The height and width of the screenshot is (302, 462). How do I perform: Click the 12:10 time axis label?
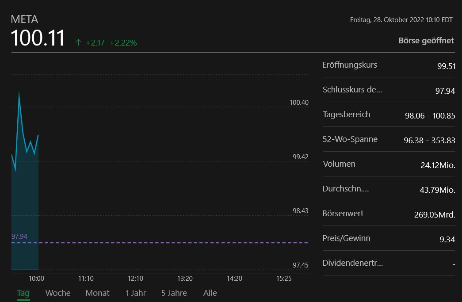135,279
